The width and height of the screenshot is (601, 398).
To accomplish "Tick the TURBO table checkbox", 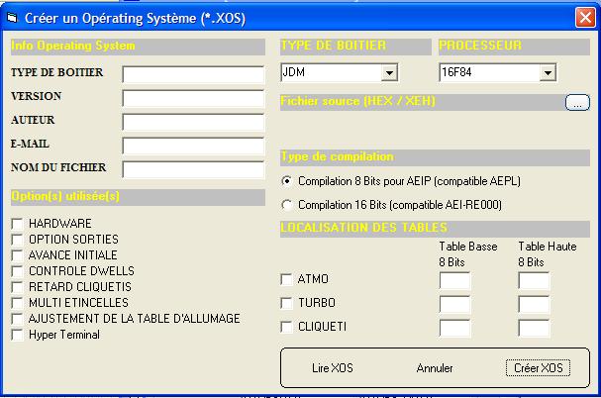I will tap(287, 303).
